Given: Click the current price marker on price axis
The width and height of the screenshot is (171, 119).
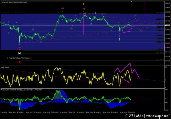Looking at the screenshot, I should click(x=167, y=25).
